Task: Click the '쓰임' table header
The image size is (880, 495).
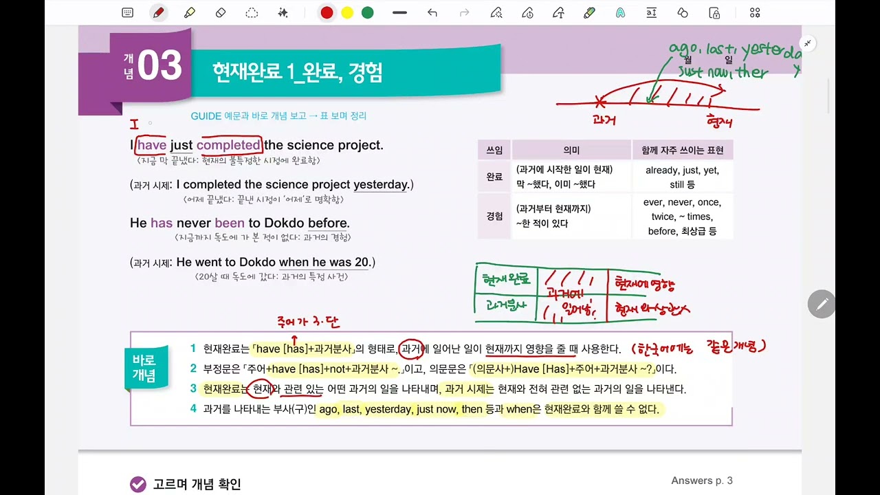Action: 494,150
